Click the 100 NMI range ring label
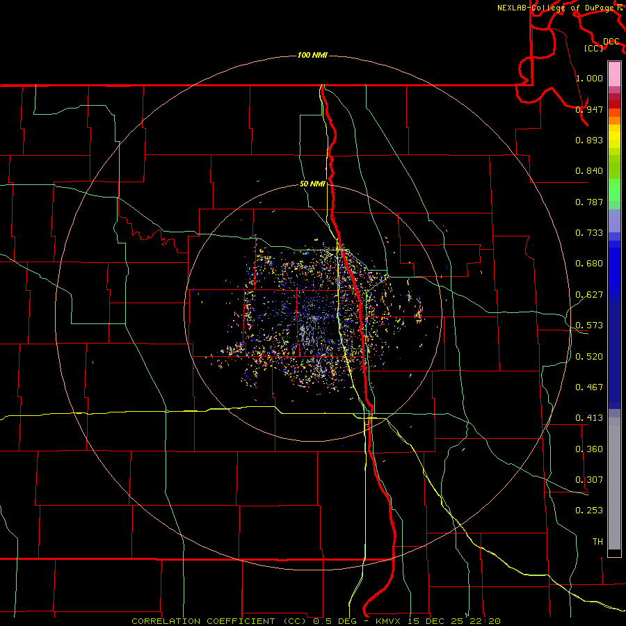This screenshot has width=626, height=626. (312, 55)
